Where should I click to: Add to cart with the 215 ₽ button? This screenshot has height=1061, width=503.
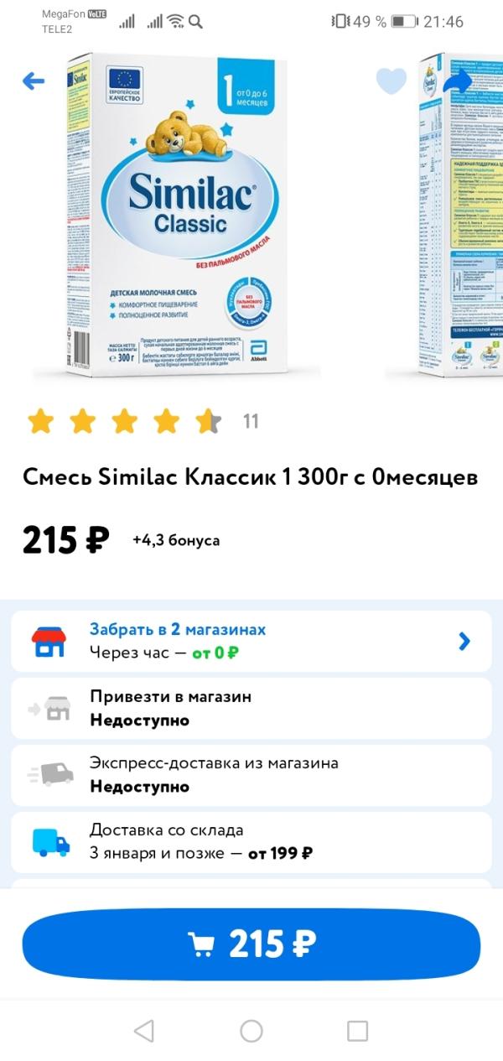coord(251,945)
